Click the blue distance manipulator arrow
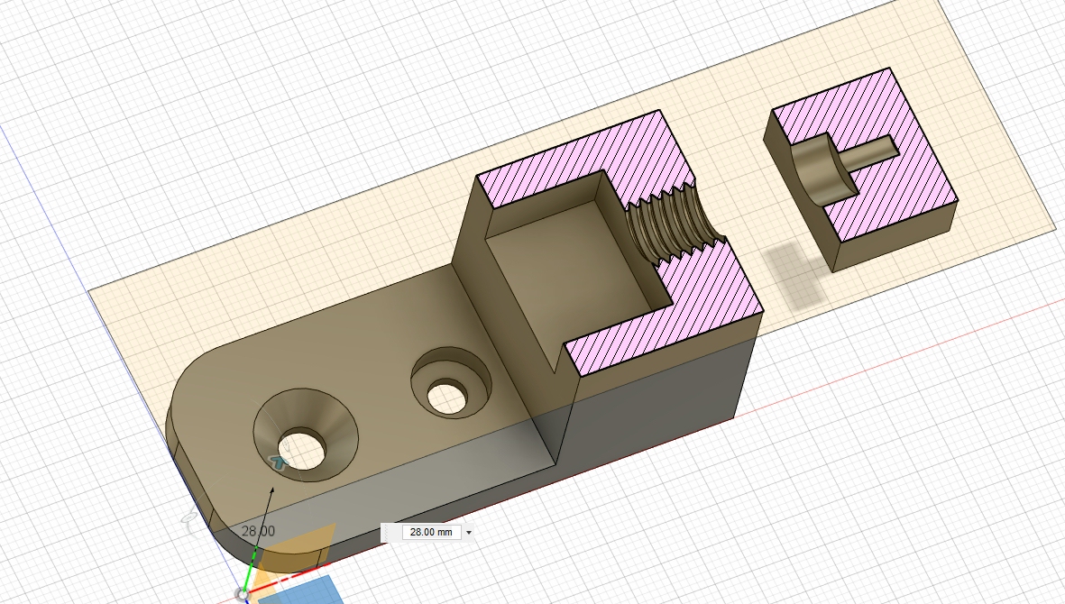 click(x=279, y=462)
